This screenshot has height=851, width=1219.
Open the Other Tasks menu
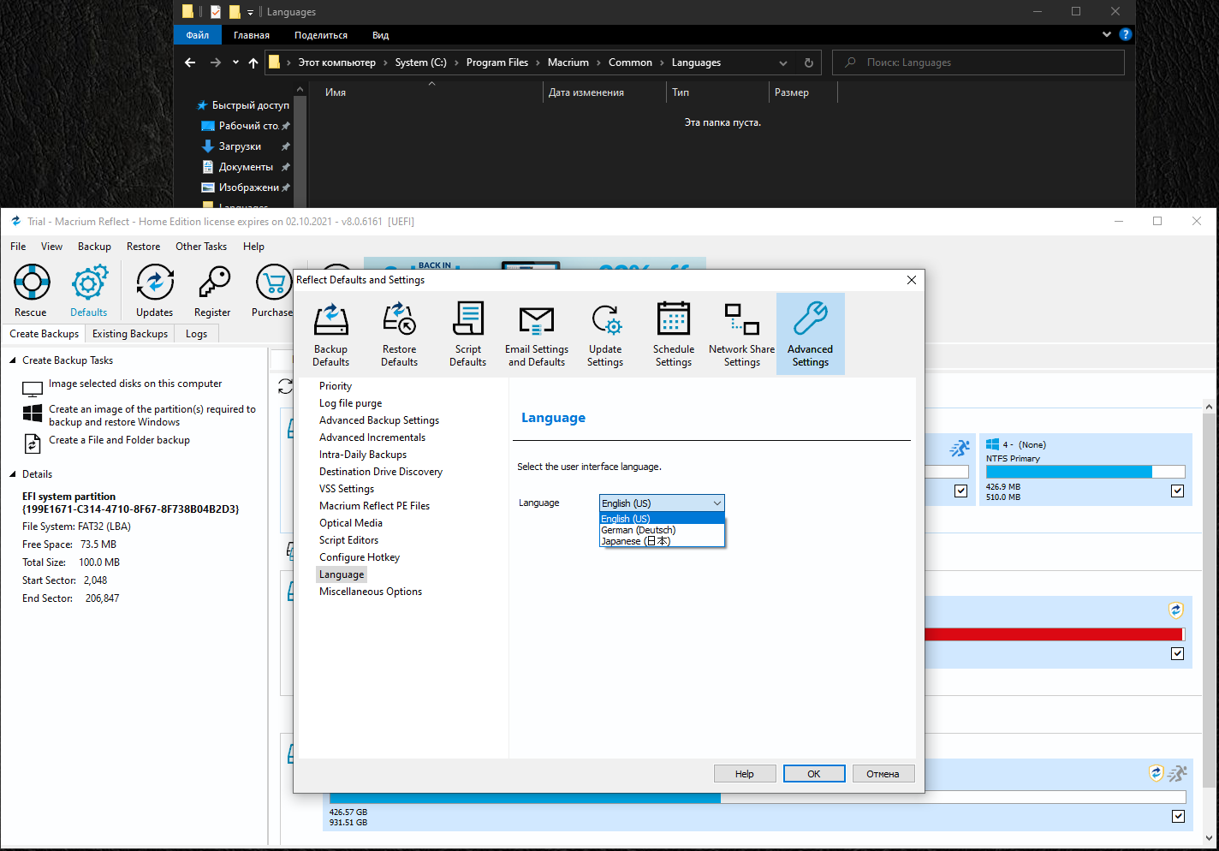(201, 247)
